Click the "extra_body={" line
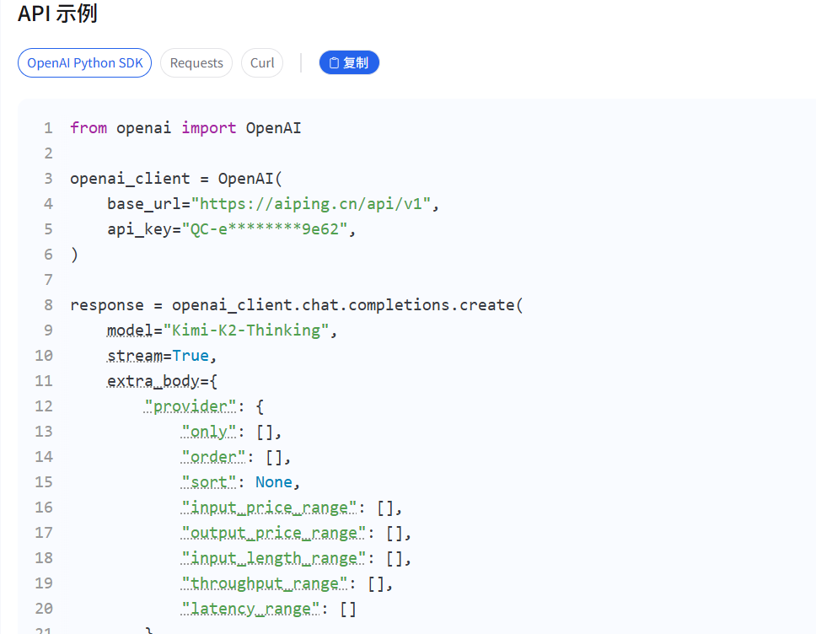This screenshot has height=634, width=816. point(163,381)
